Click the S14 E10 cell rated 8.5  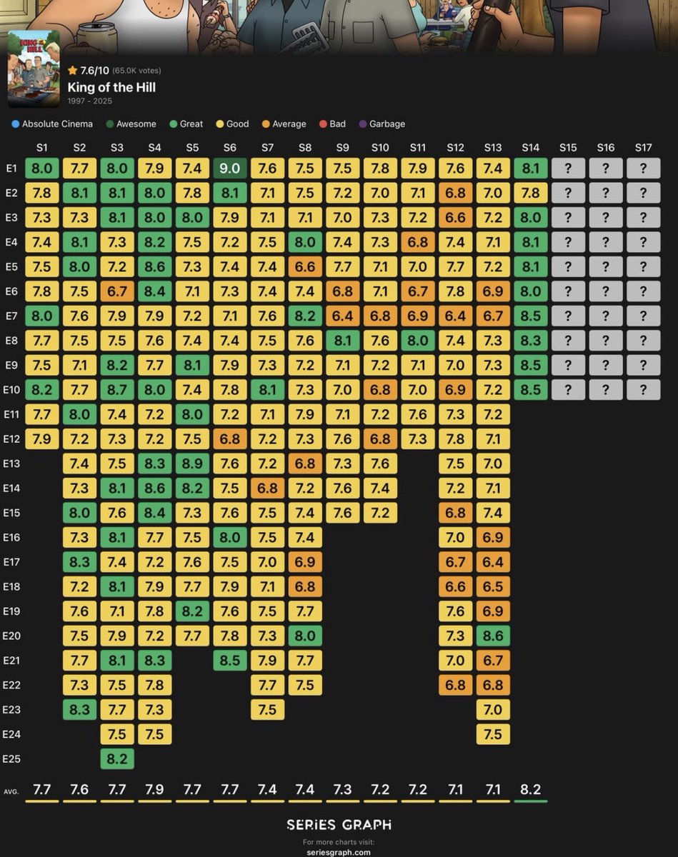530,390
